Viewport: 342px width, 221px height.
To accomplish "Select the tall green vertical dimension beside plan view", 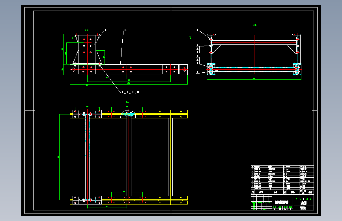I will click(59, 157).
